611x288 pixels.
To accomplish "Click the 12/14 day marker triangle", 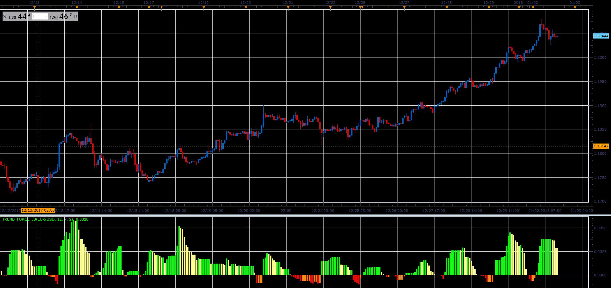I will [x=77, y=7].
